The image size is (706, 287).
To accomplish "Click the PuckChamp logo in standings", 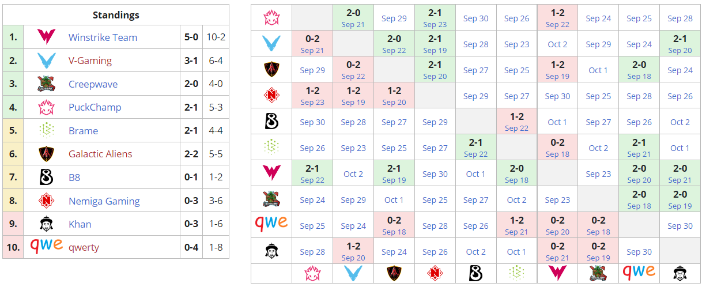I will coord(46,107).
